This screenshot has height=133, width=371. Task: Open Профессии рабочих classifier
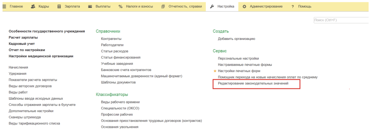pos(117,114)
